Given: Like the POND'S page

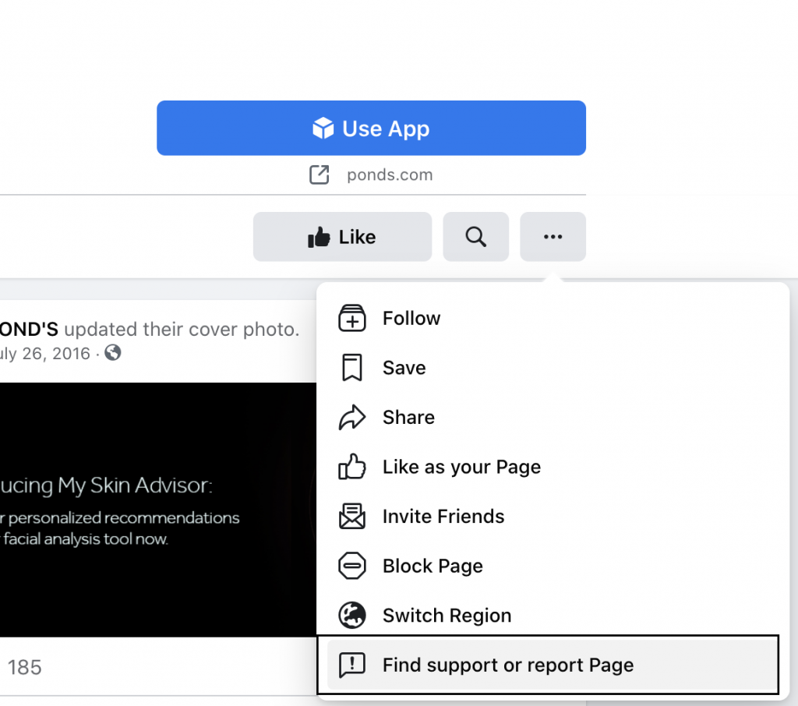Looking at the screenshot, I should click(343, 237).
